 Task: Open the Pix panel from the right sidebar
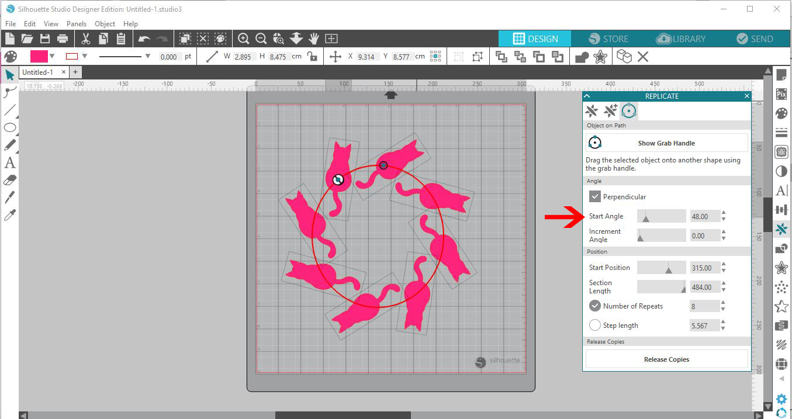tap(781, 94)
